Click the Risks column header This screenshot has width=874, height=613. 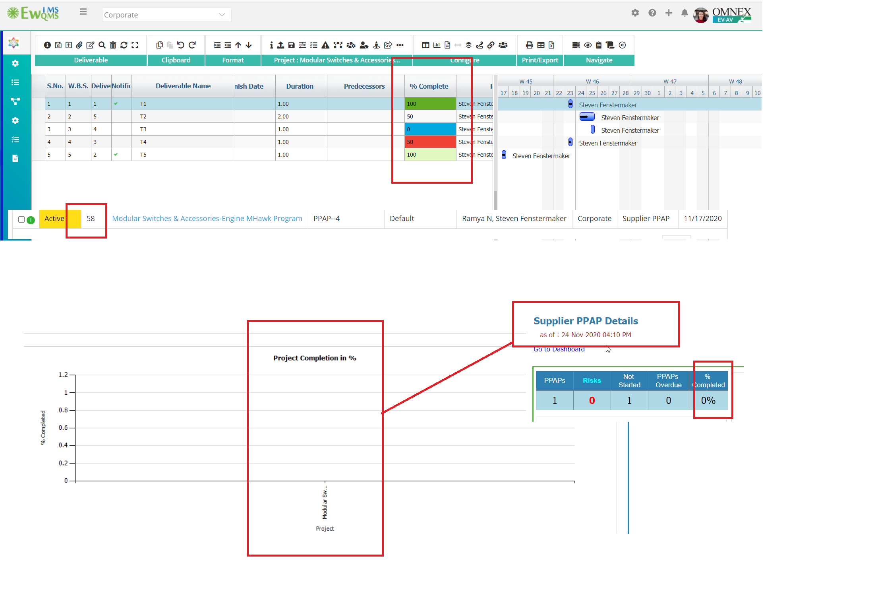(x=592, y=381)
